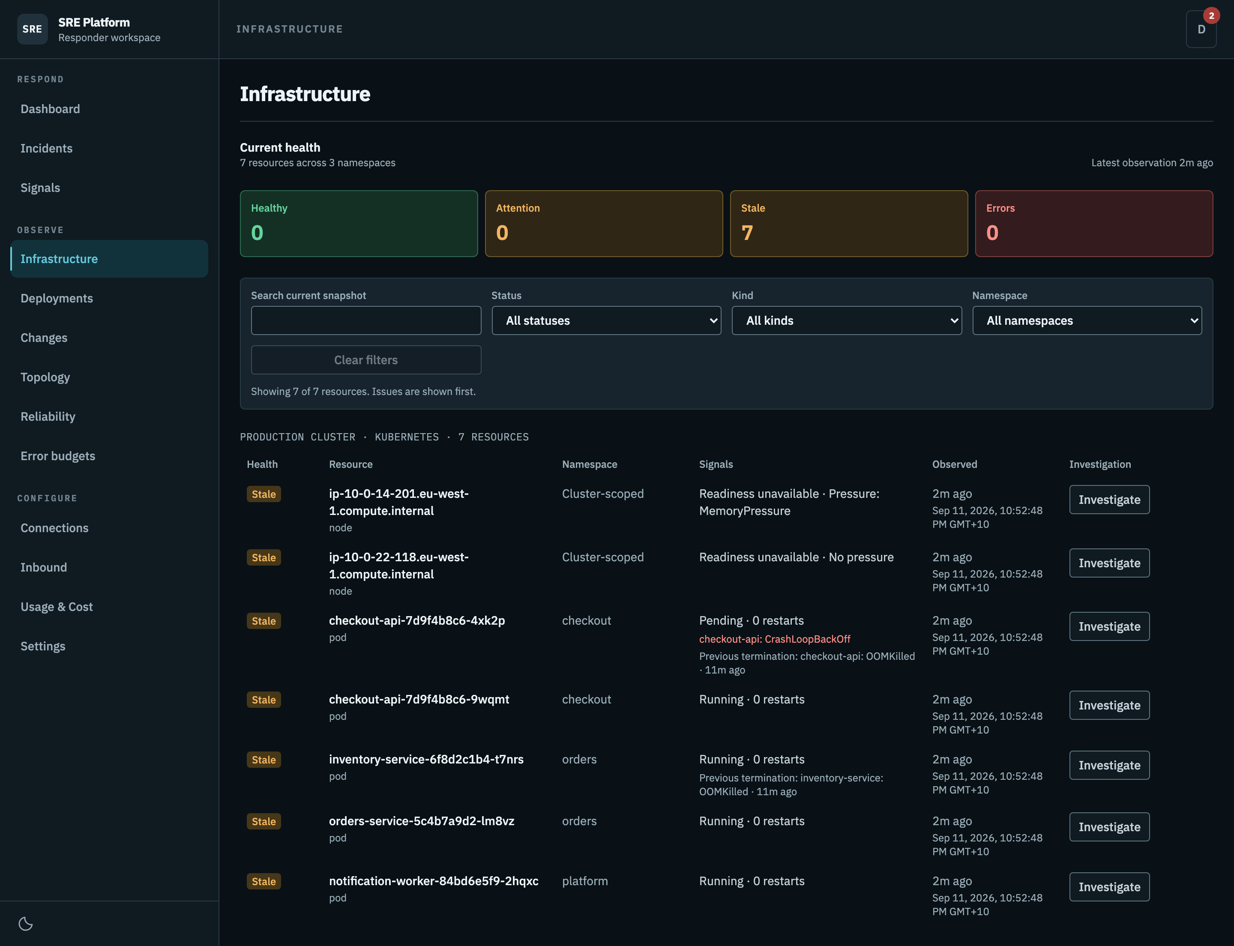The width and height of the screenshot is (1234, 946).
Task: Open the Kind filter dropdown
Action: [x=847, y=320]
